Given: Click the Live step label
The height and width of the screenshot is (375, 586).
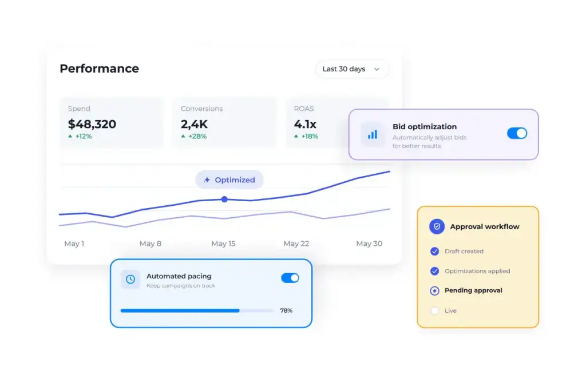Looking at the screenshot, I should pos(450,310).
